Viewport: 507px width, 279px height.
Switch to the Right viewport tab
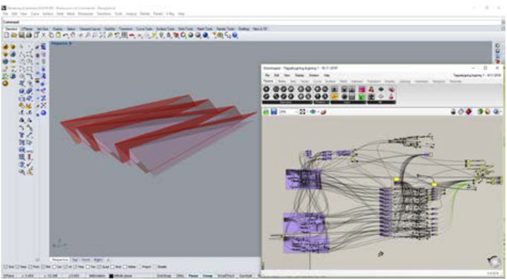coord(98,259)
